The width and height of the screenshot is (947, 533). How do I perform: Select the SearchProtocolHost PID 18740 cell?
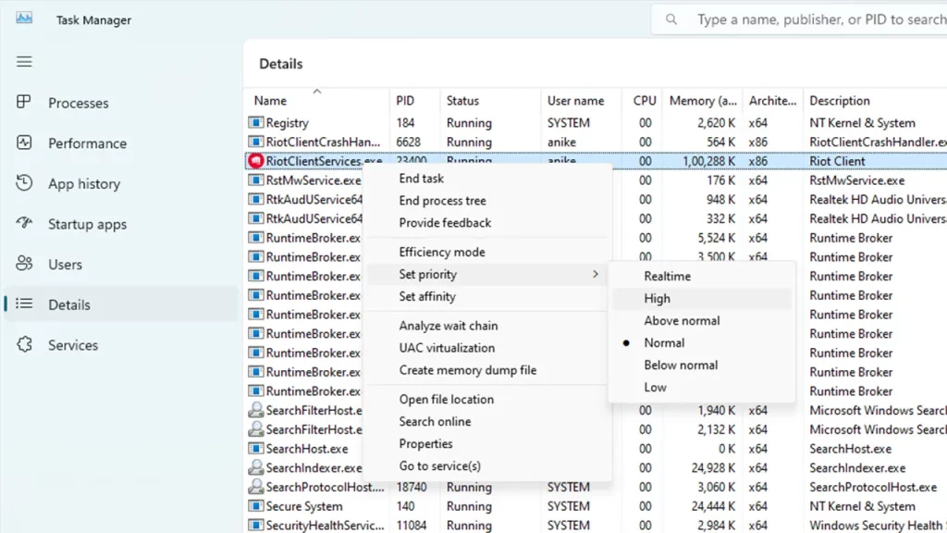click(x=412, y=487)
